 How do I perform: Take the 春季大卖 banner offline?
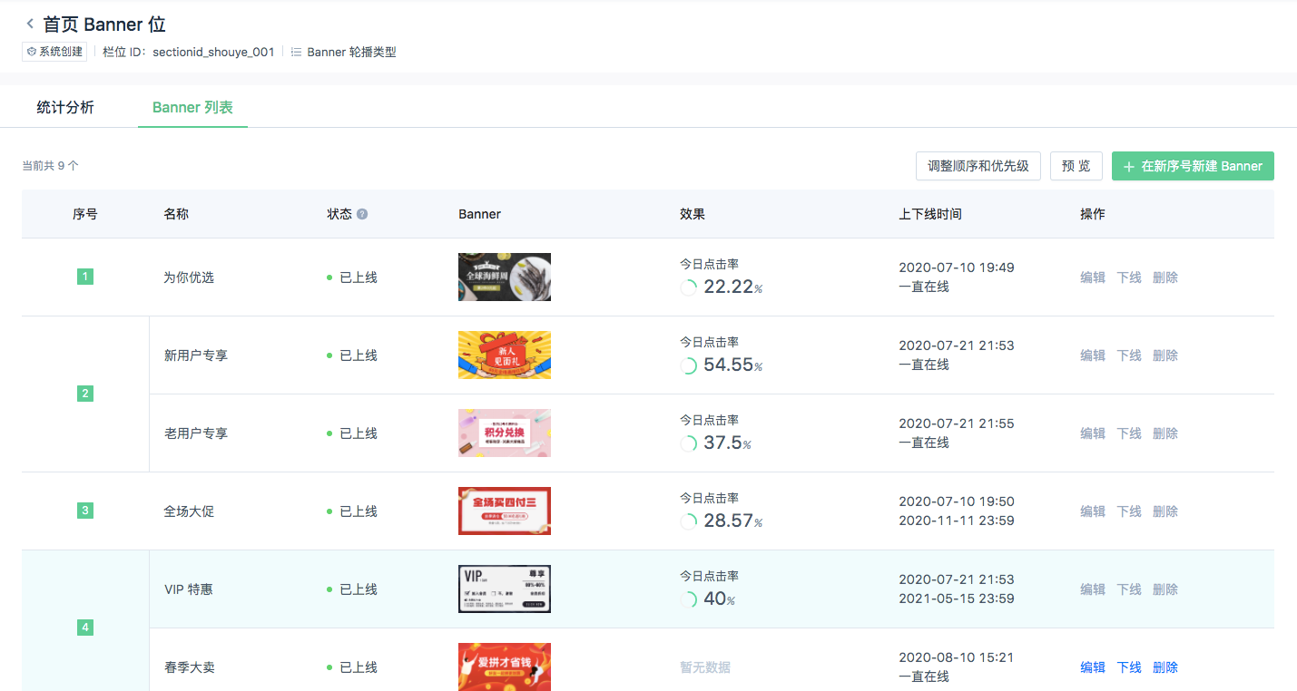click(1129, 667)
